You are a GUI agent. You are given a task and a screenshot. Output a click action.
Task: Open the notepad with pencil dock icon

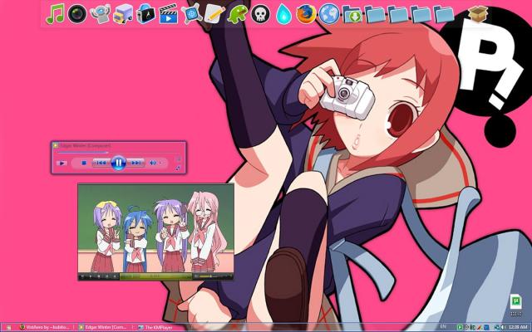pyautogui.click(x=214, y=14)
